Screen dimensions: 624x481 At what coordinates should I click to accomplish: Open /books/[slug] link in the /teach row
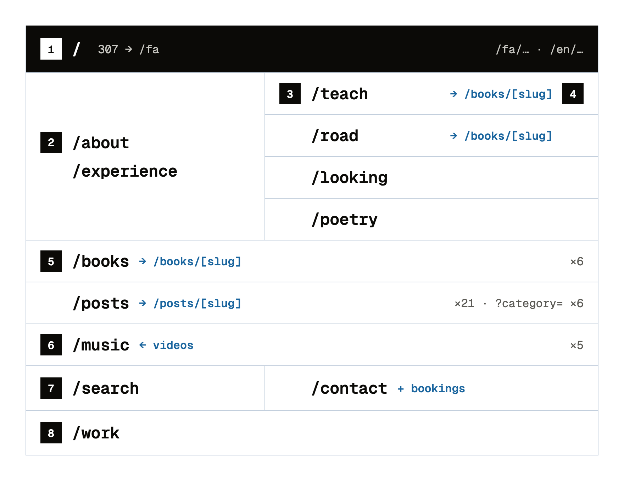tap(508, 94)
